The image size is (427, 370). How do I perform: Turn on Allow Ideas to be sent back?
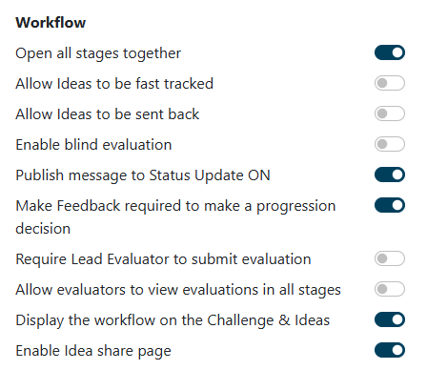click(x=390, y=113)
